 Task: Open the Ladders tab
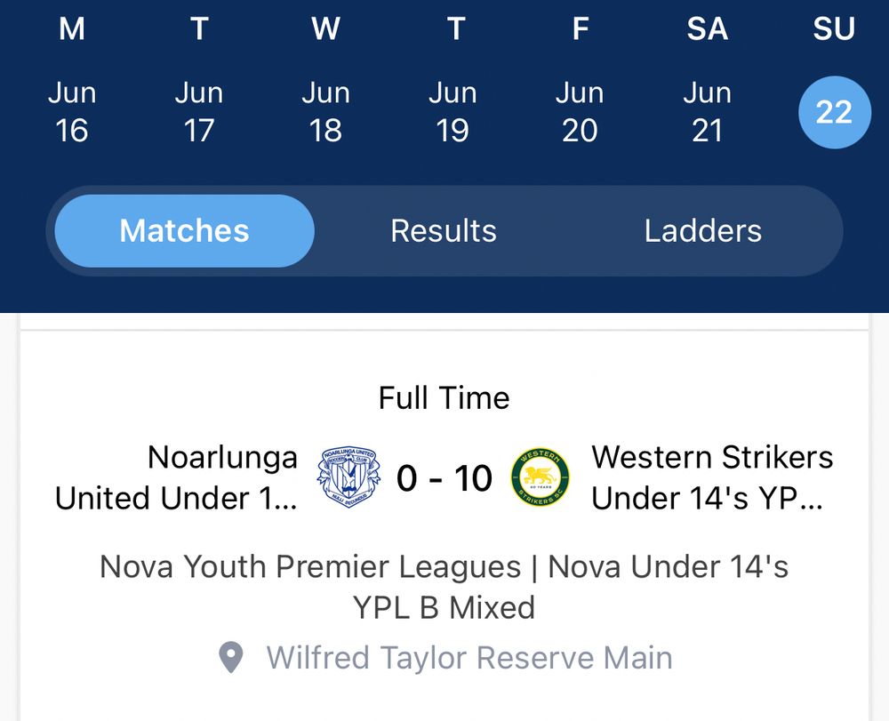[x=702, y=231]
